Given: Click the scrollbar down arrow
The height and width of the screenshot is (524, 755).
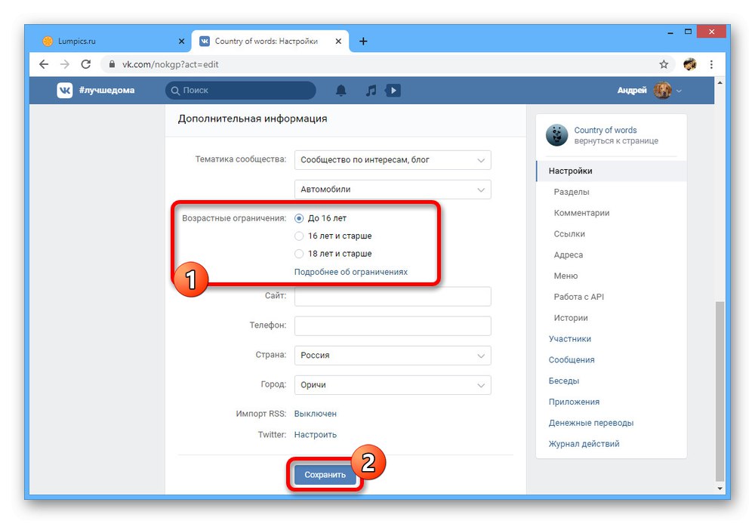Looking at the screenshot, I should pos(720,489).
